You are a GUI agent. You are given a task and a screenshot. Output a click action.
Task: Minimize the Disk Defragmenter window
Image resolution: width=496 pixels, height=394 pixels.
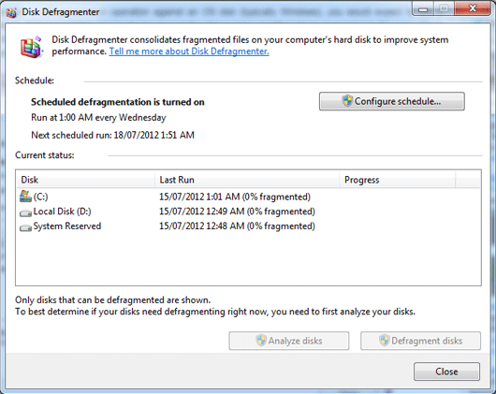[423, 8]
